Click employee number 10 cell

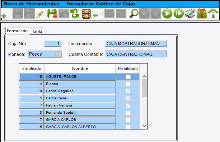coord(32,91)
